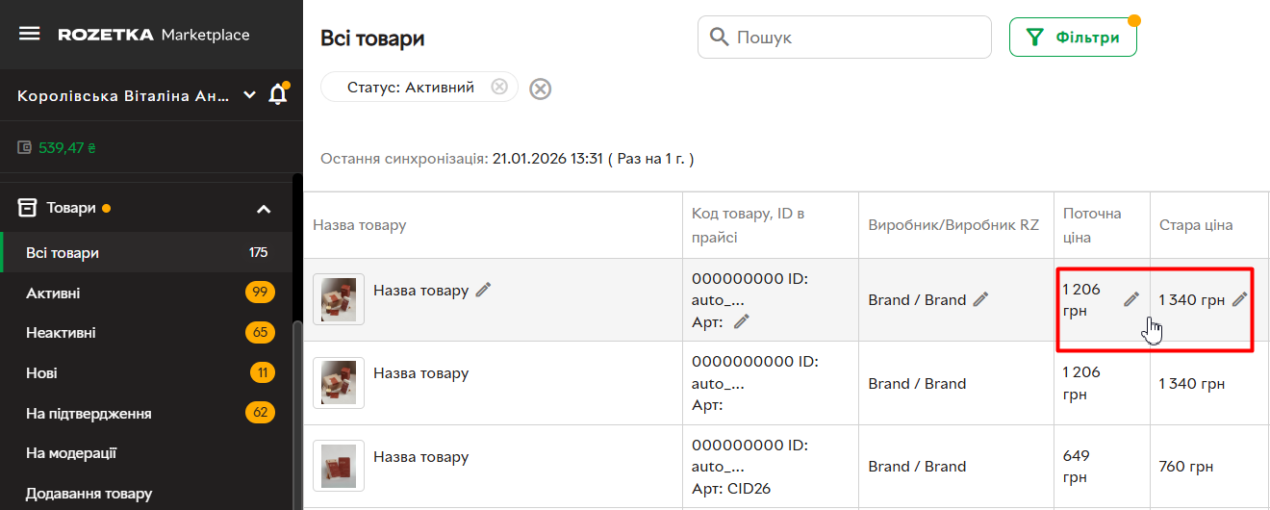Open На підтвердження section
This screenshot has width=1270, height=510.
[89, 414]
